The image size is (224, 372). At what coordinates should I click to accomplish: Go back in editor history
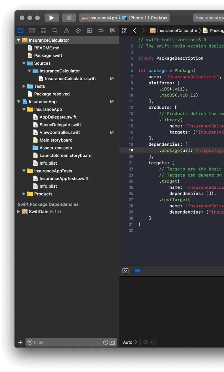(x=134, y=30)
